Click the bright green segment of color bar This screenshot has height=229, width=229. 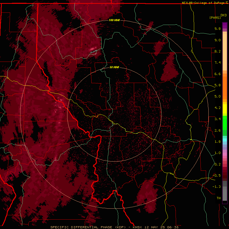click(225, 123)
